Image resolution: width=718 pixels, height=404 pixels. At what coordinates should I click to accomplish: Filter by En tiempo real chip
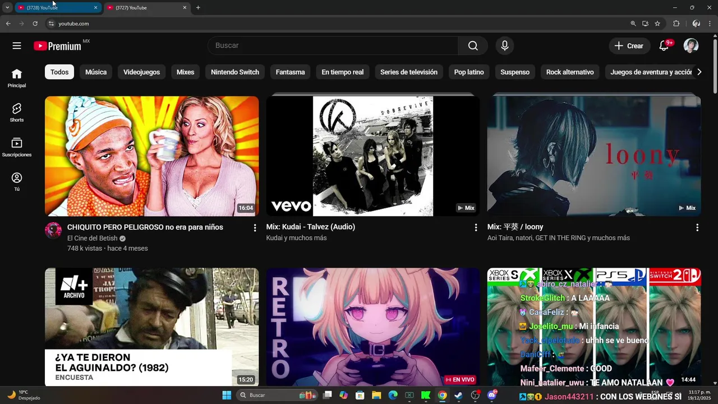[x=342, y=72]
